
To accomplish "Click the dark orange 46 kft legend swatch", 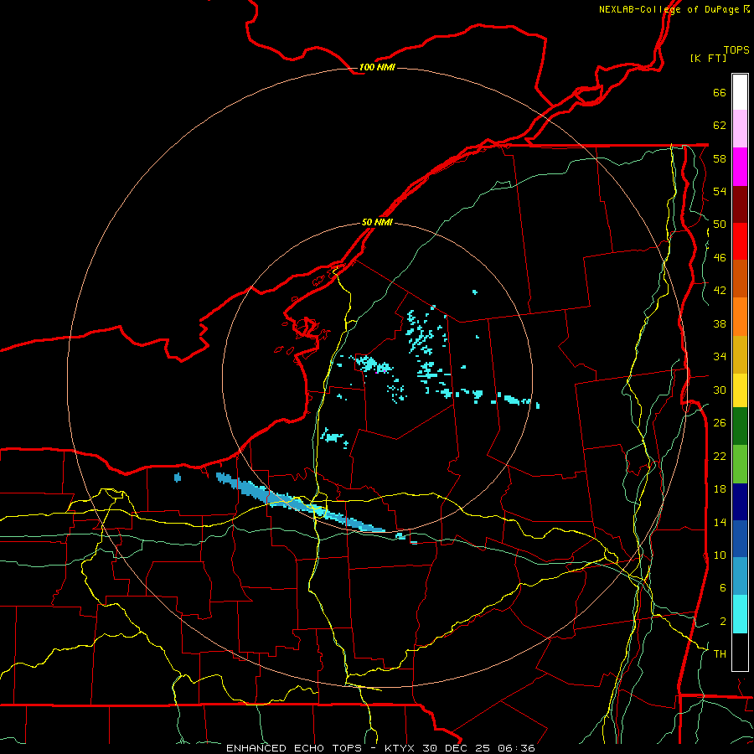I will point(740,279).
